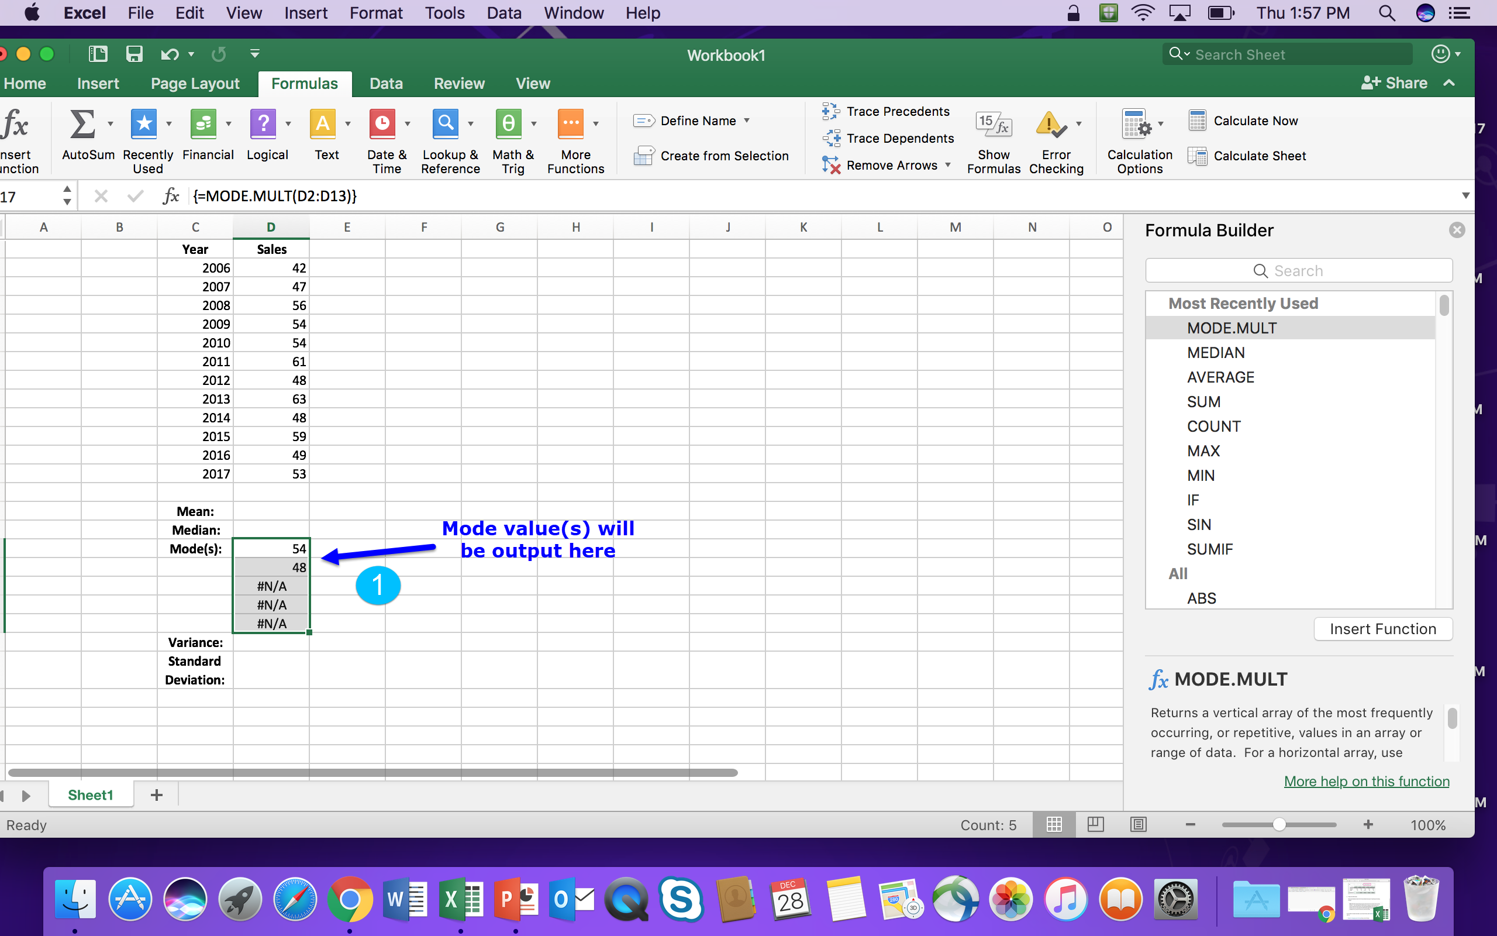Expand the formula bar chevron
1497x936 pixels.
coord(1465,196)
